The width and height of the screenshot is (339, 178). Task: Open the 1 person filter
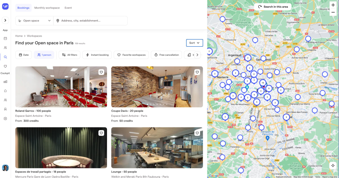pyautogui.click(x=44, y=55)
